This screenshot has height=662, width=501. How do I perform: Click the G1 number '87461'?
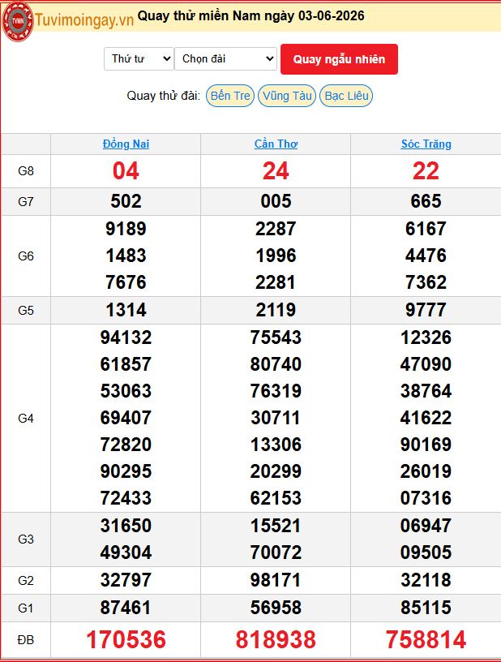click(126, 608)
